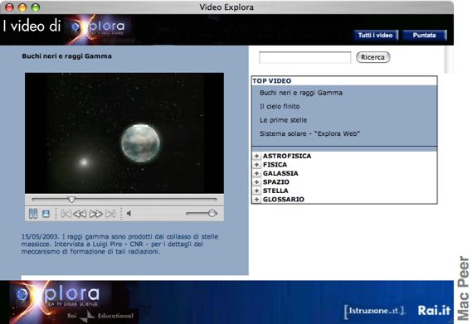Focus the search text field
472x324 pixels.
point(304,57)
